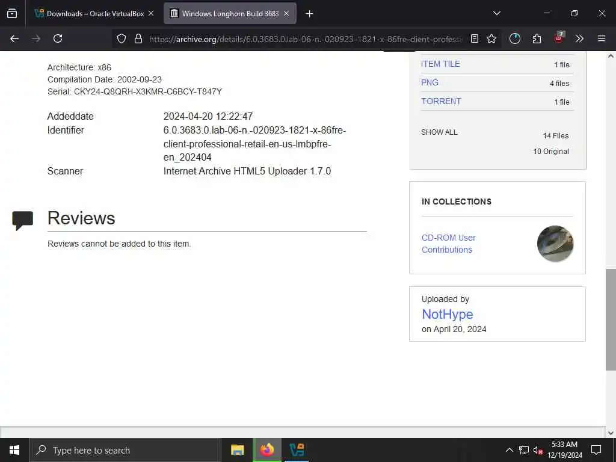Click the CD-ROM collection thumbnail image
The image size is (616, 462).
point(555,244)
